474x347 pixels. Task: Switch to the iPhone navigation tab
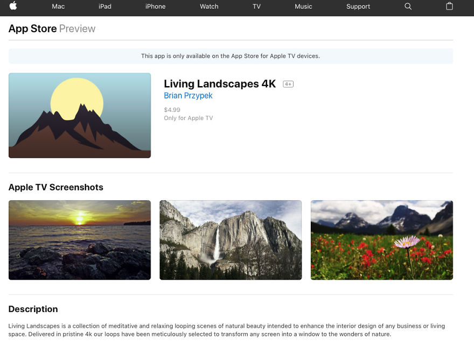click(x=155, y=6)
